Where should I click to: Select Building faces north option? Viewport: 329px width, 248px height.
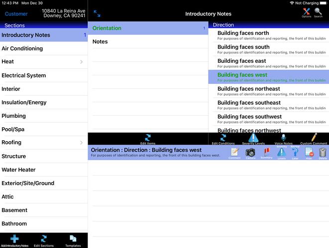point(268,35)
